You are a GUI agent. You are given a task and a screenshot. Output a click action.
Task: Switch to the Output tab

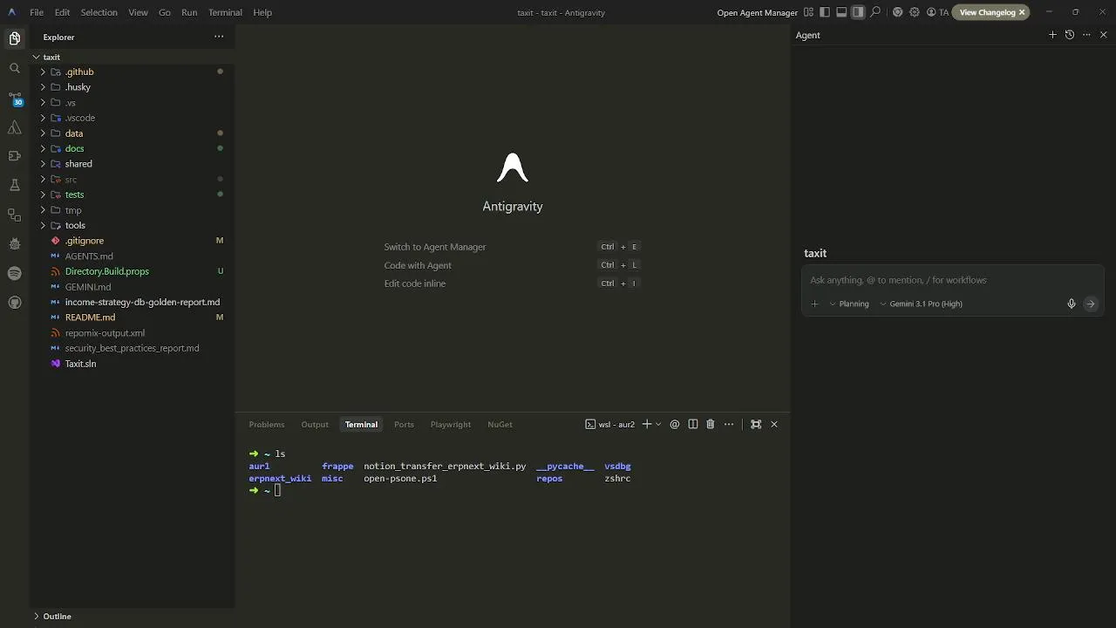point(315,424)
